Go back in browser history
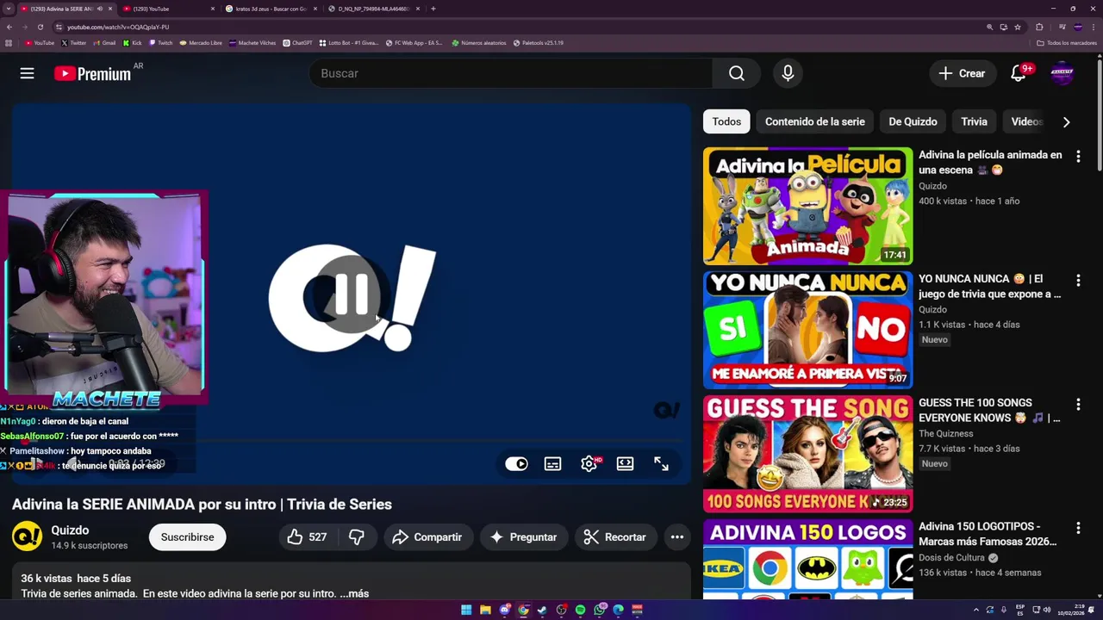The height and width of the screenshot is (620, 1103). click(x=9, y=27)
